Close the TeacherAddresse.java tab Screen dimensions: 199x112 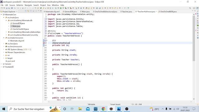tap(157, 12)
